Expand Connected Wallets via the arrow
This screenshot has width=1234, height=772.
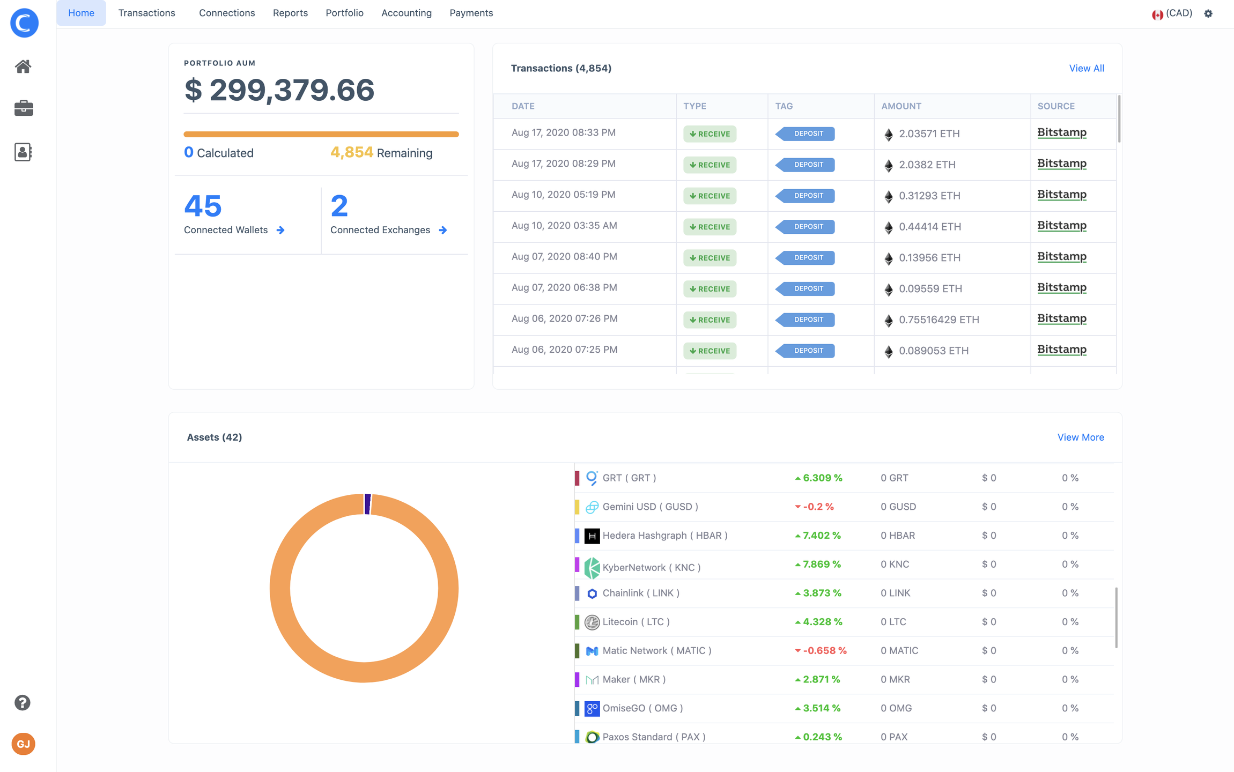[281, 230]
